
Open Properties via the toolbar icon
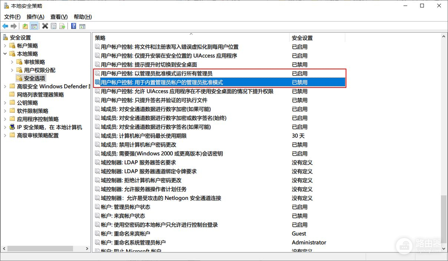pos(53,26)
